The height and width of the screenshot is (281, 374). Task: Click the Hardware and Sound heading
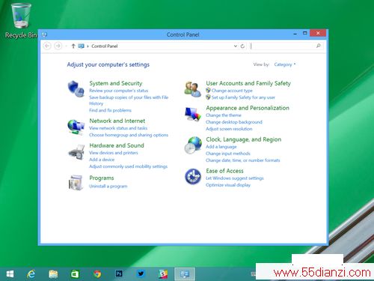tap(117, 145)
